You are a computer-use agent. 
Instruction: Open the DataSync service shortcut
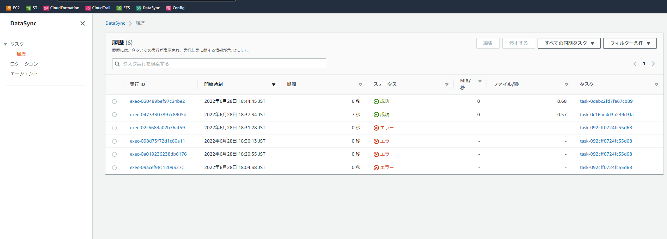pos(148,8)
